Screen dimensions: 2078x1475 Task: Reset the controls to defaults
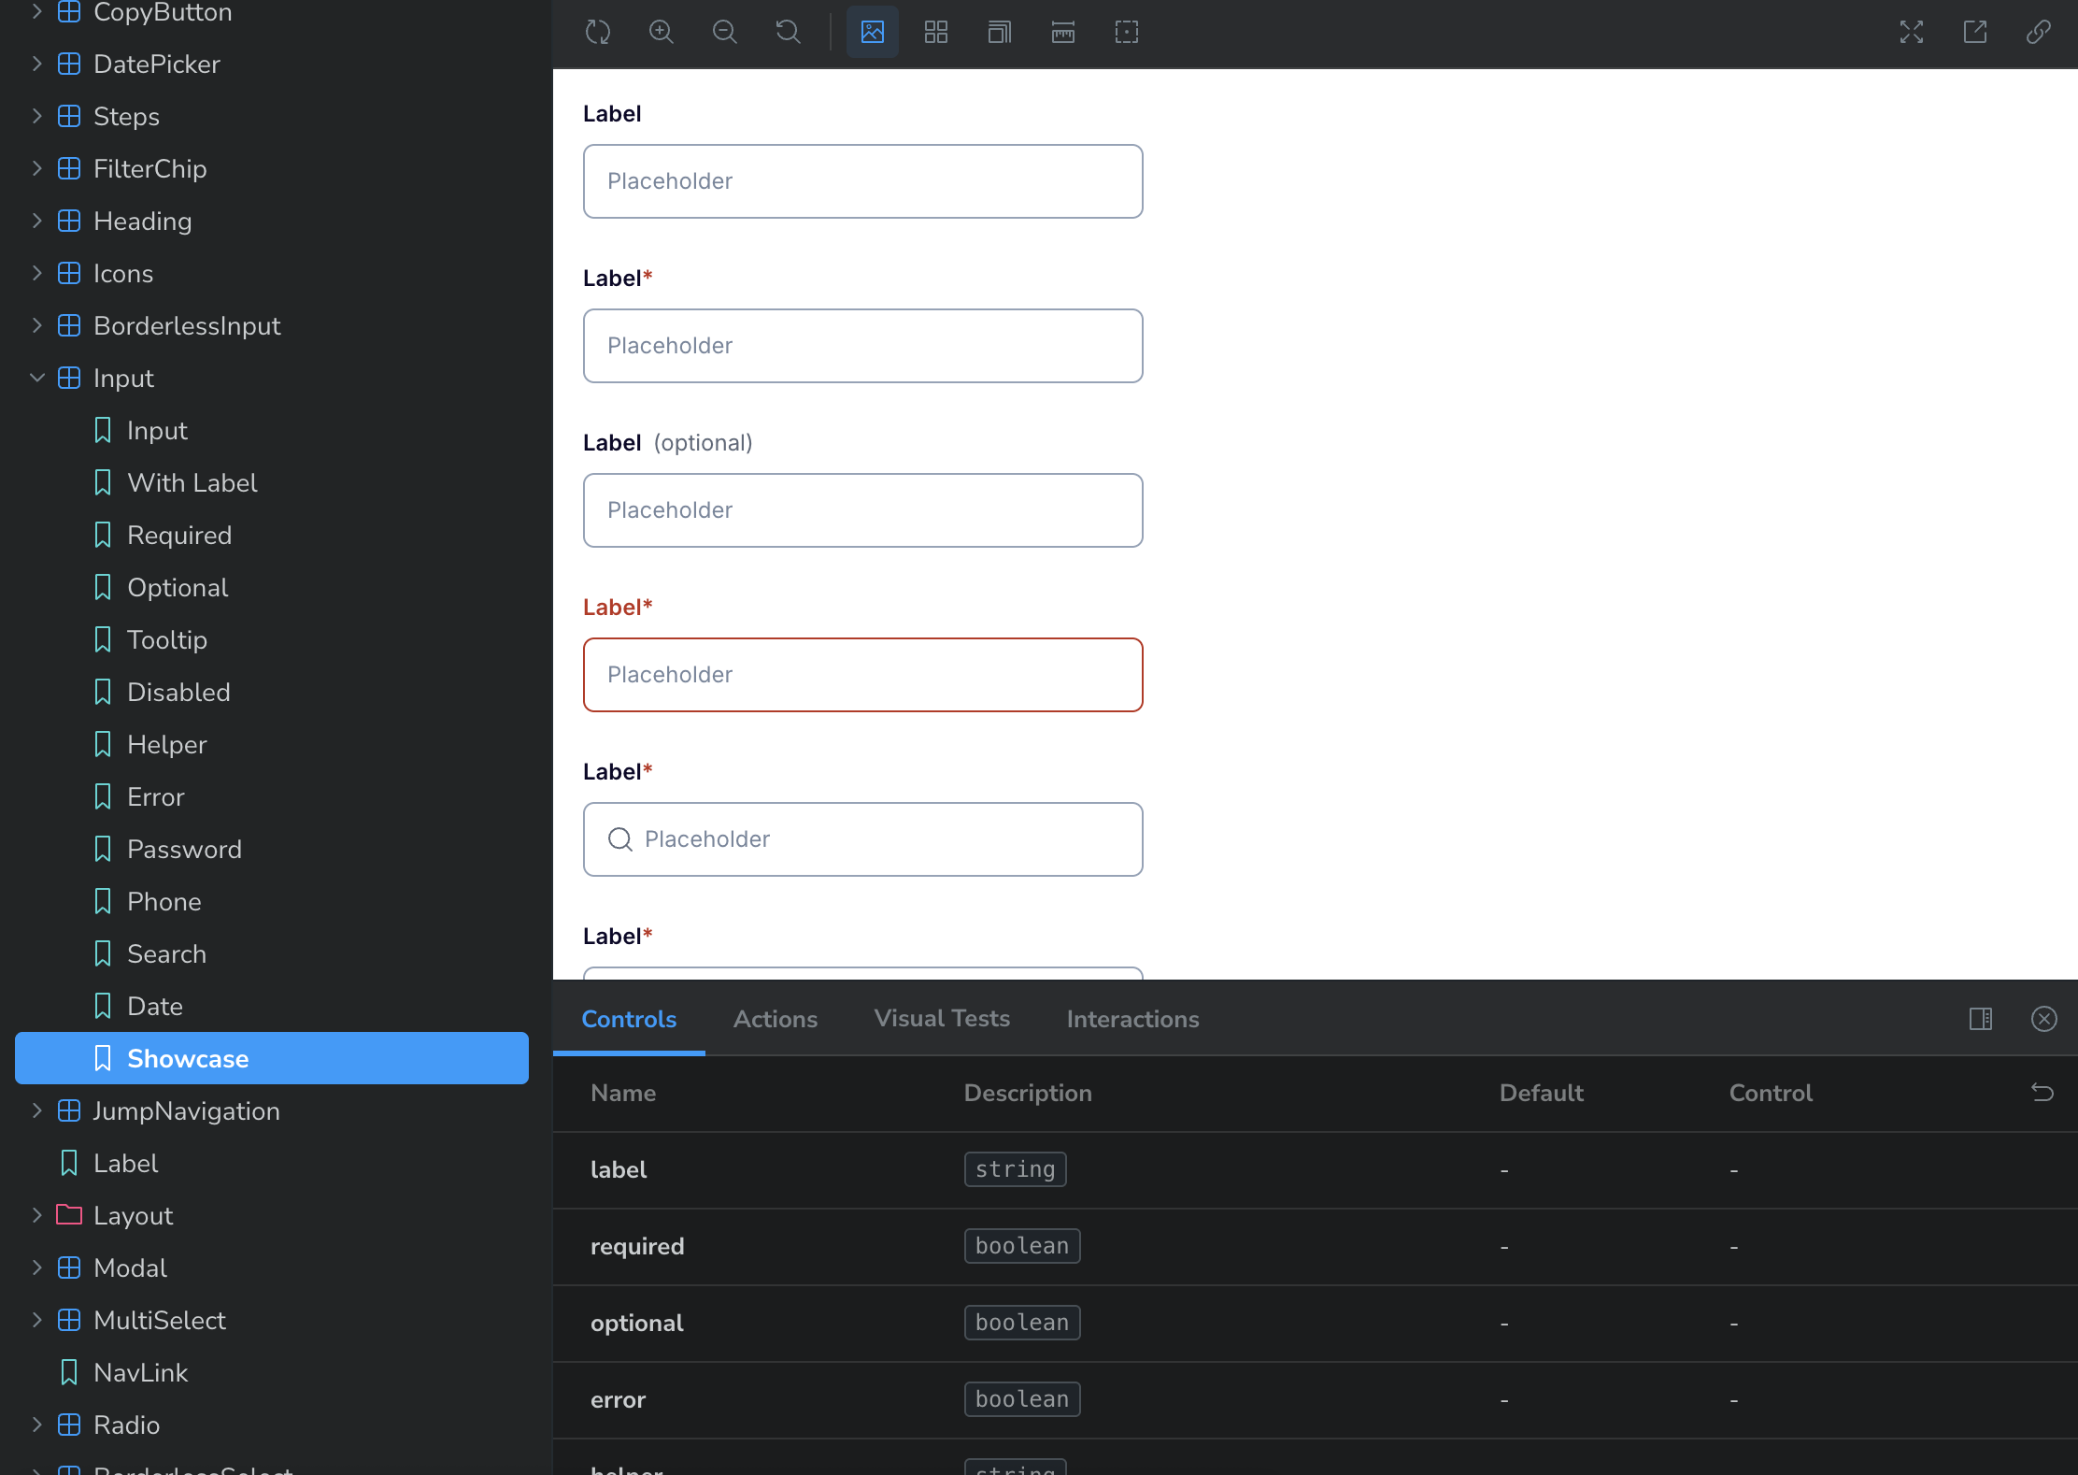click(2042, 1093)
